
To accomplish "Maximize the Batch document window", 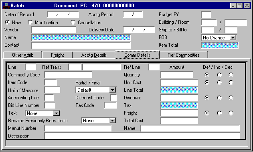I will click(x=240, y=6).
